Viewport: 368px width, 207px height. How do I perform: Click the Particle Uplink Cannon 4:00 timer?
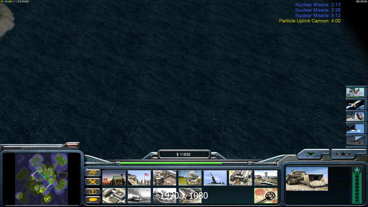tap(310, 21)
